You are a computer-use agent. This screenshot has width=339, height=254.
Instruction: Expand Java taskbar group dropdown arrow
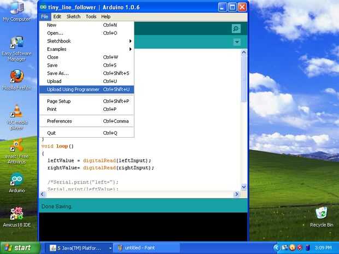point(110,248)
